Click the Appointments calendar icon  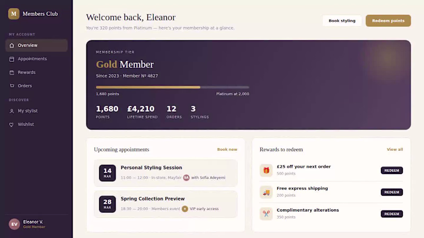(x=12, y=59)
